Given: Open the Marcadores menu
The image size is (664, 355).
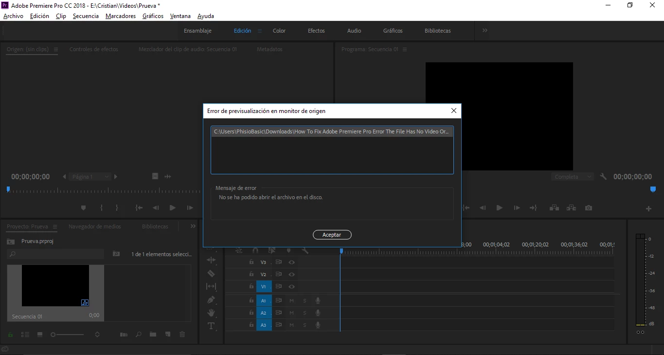Looking at the screenshot, I should [x=121, y=16].
